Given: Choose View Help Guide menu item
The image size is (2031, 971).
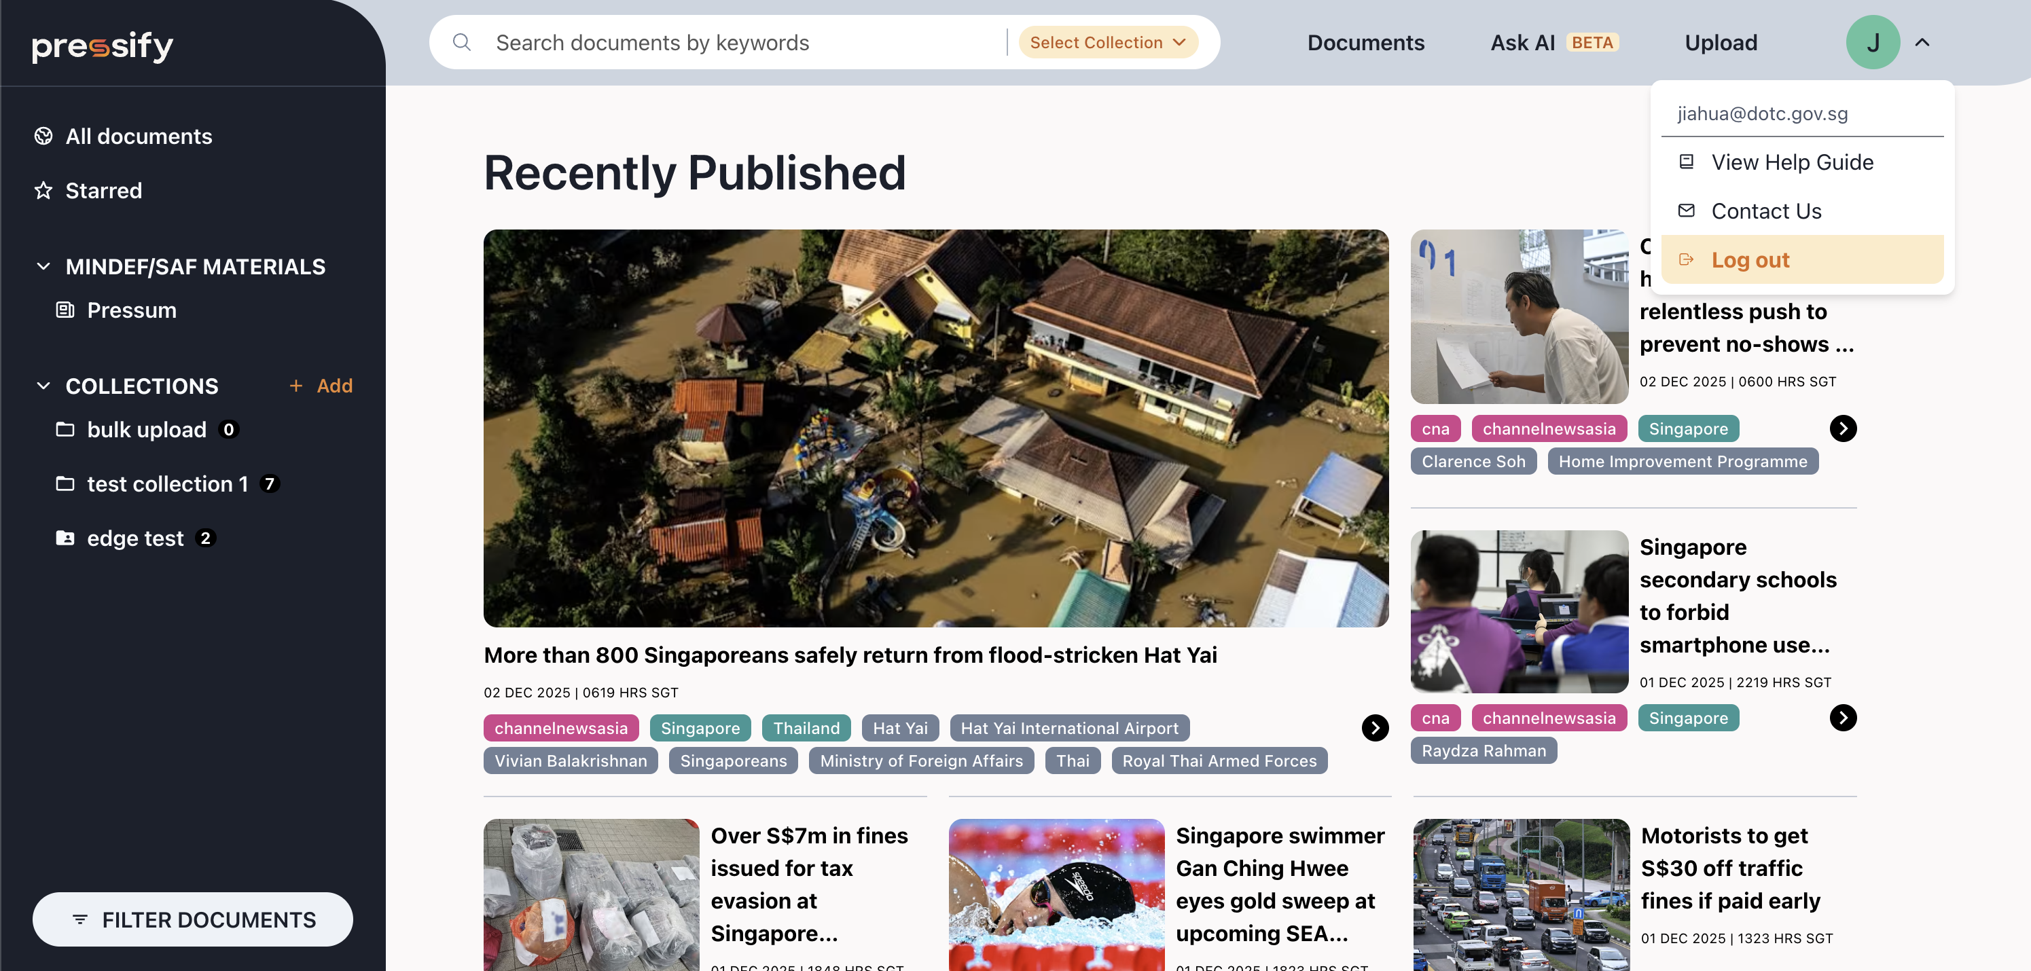Looking at the screenshot, I should pos(1791,162).
